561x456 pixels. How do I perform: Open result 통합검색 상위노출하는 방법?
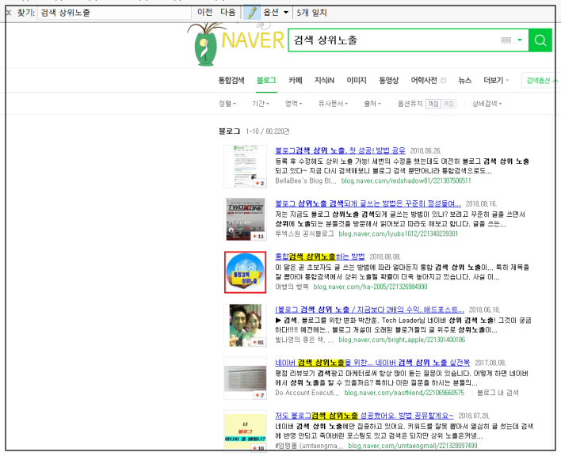(320, 256)
